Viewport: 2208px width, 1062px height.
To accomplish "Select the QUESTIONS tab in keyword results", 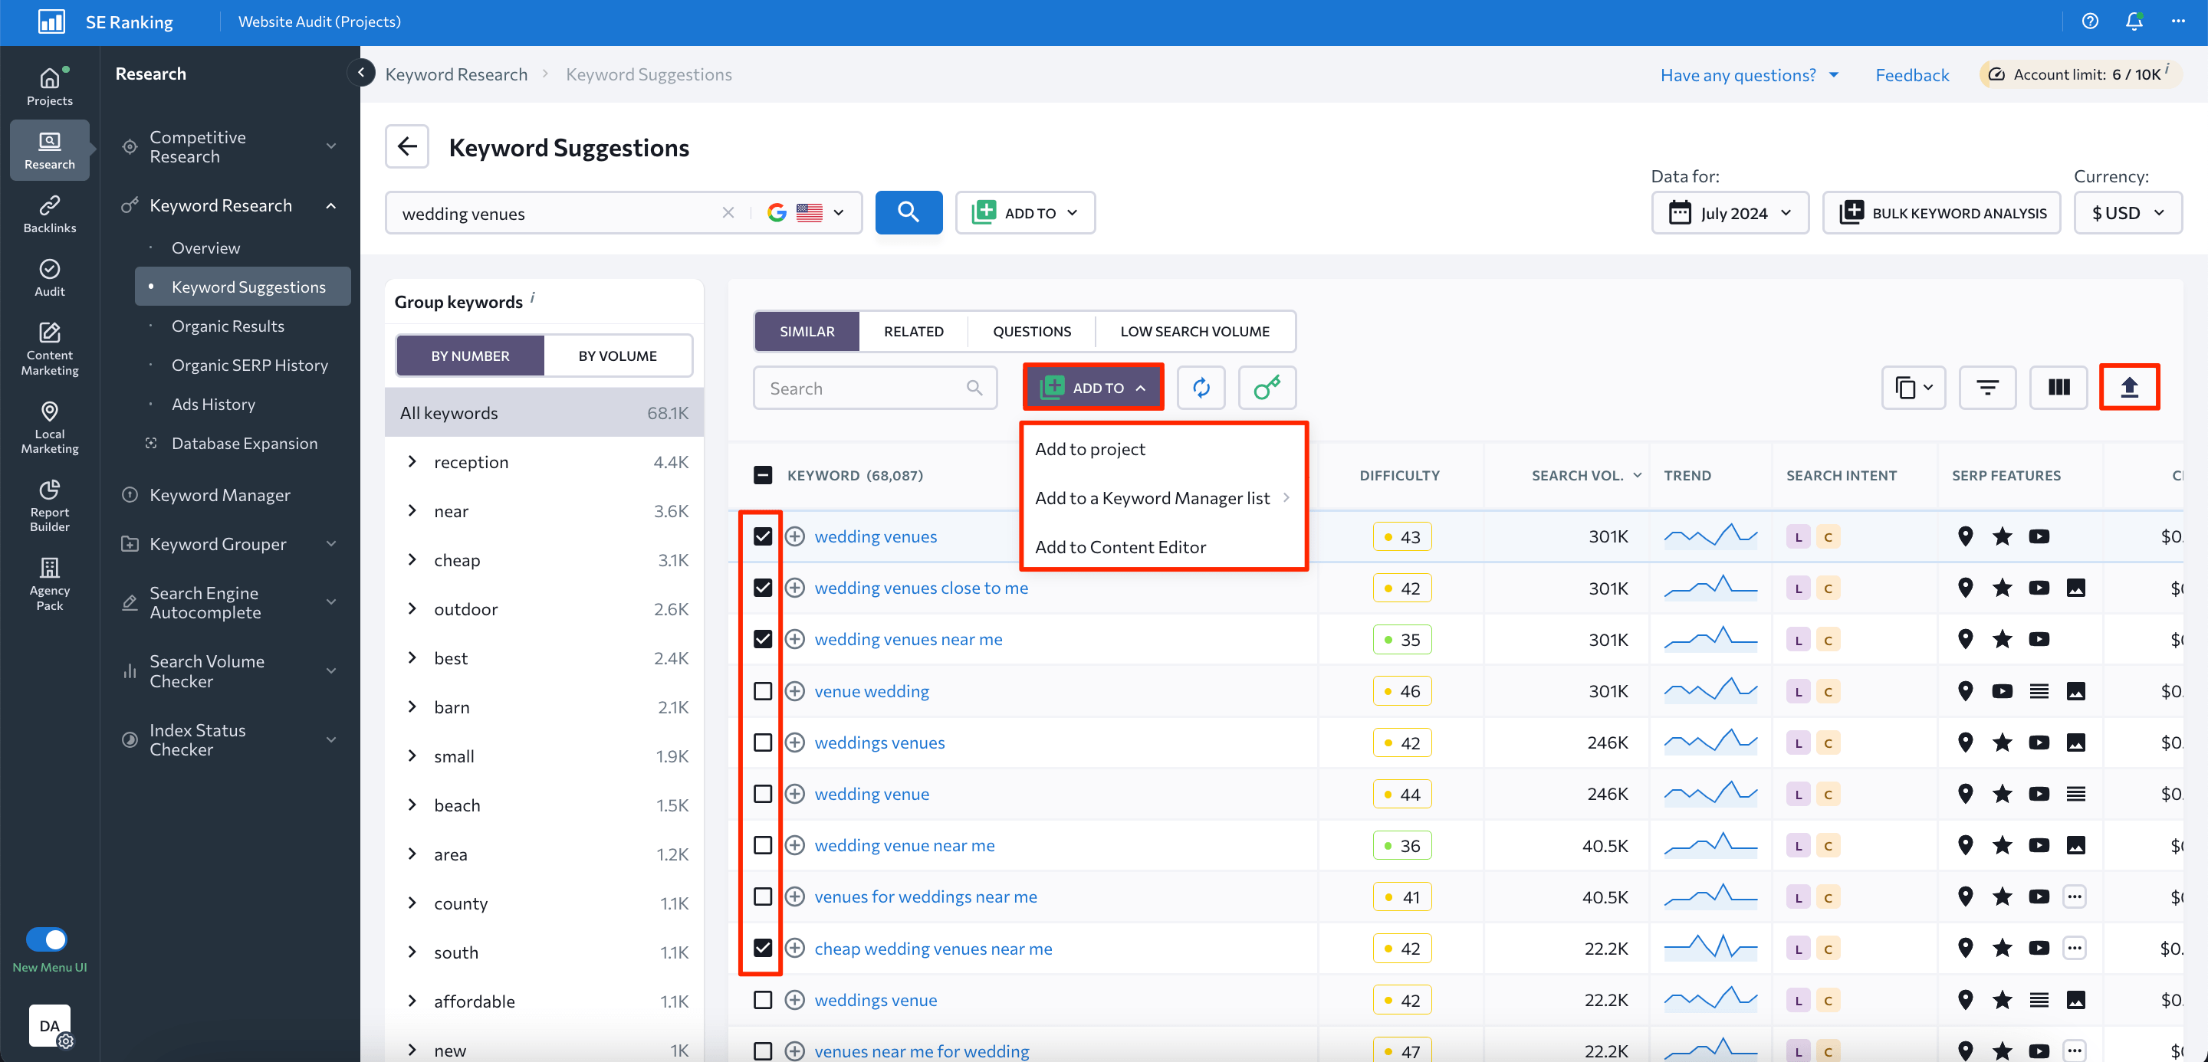I will 1033,330.
